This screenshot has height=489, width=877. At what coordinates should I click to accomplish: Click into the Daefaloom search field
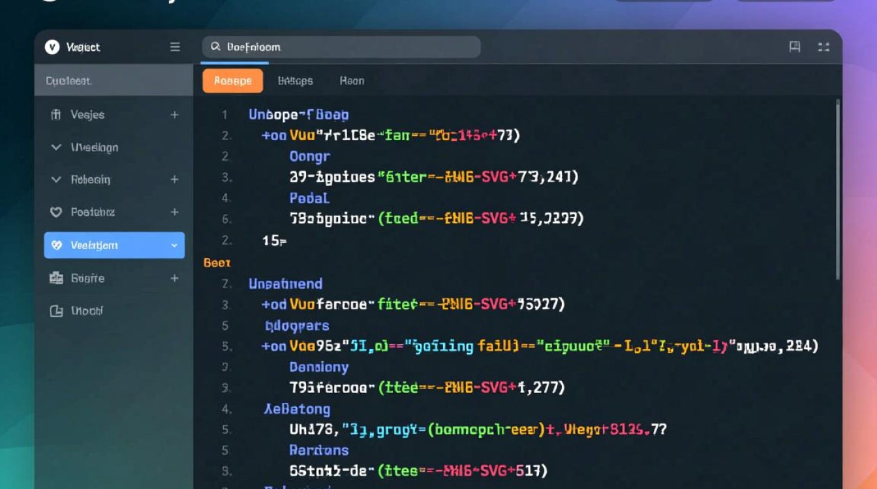coord(341,47)
